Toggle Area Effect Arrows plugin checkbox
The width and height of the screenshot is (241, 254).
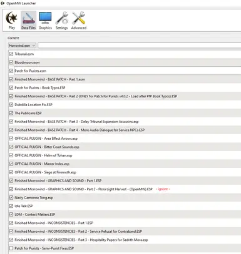point(11,139)
